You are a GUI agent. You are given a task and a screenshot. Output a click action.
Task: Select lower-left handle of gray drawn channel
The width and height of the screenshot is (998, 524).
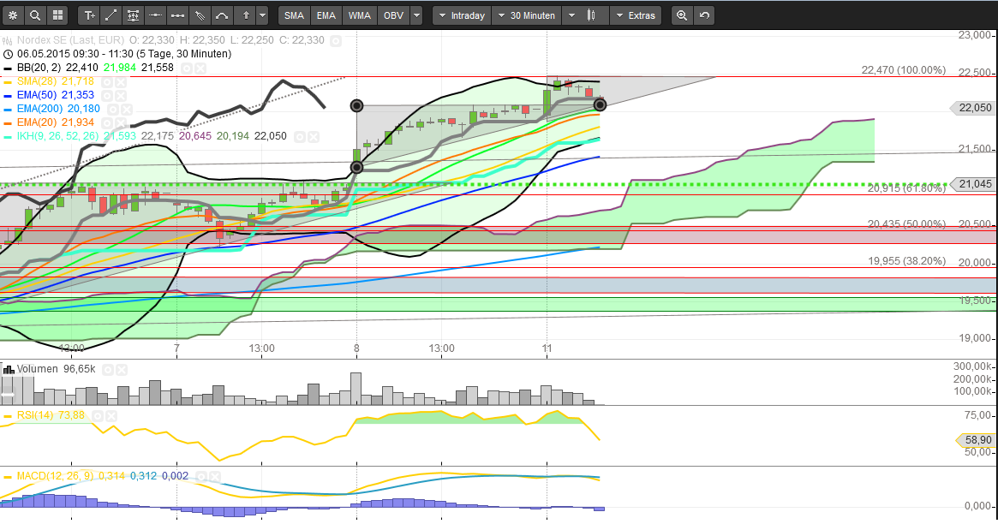pyautogui.click(x=357, y=167)
